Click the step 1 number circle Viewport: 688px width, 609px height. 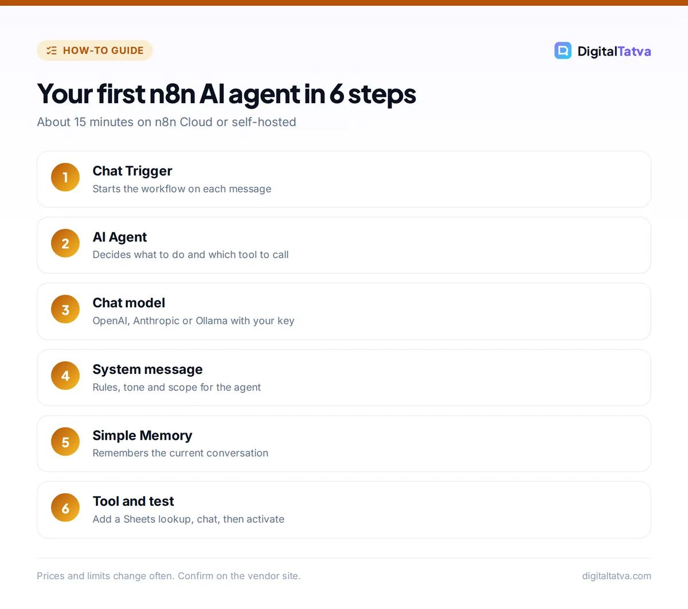65,177
